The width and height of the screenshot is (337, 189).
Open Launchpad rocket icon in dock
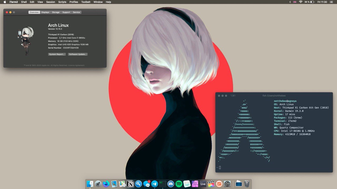coord(98,184)
